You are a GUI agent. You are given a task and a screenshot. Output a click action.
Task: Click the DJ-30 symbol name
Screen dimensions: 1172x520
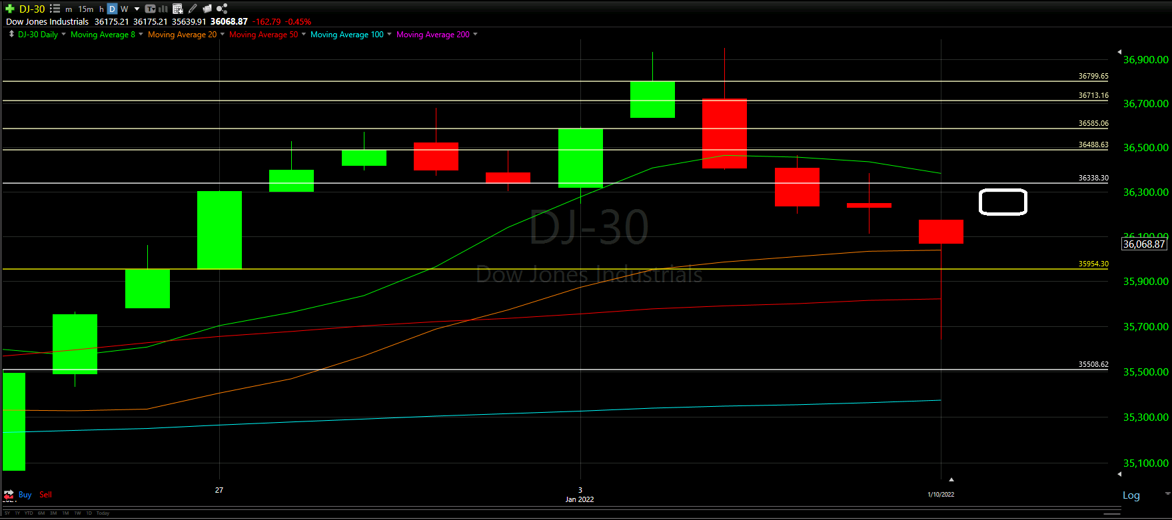tap(32, 9)
